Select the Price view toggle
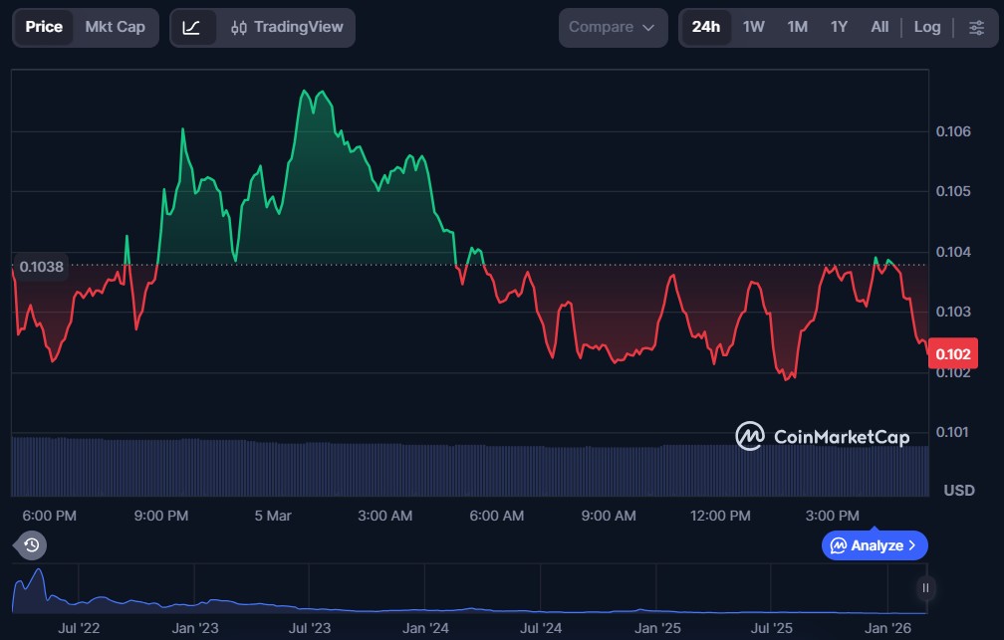 (44, 28)
